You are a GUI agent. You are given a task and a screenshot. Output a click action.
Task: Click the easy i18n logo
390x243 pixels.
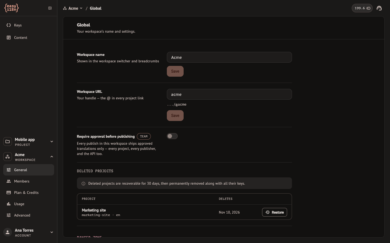point(12,8)
